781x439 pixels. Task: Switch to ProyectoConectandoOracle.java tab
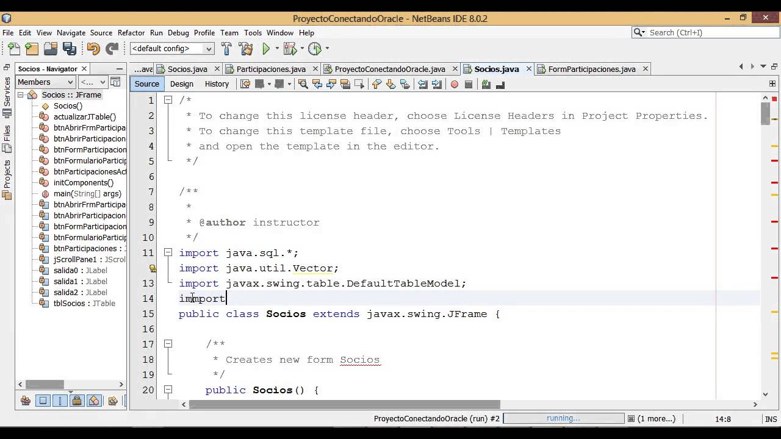click(390, 69)
